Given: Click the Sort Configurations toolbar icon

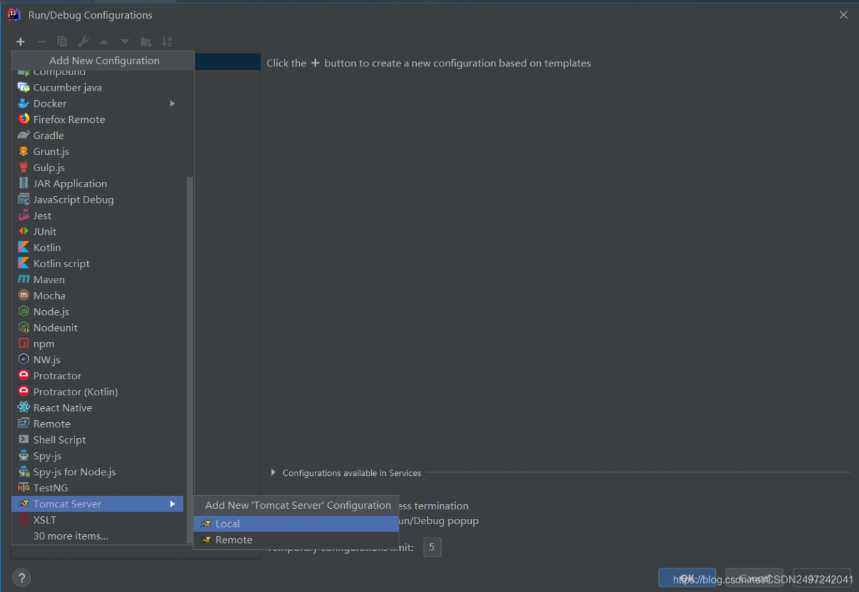Looking at the screenshot, I should [x=167, y=42].
